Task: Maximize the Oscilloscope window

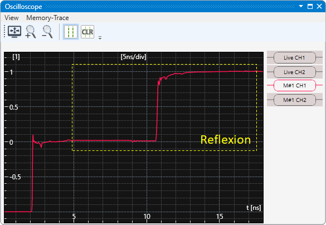Action: 310,7
